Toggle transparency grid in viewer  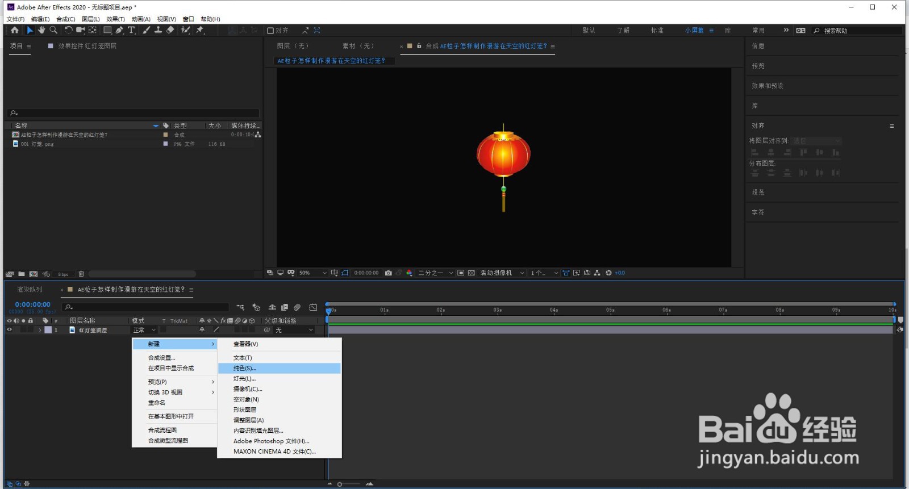click(471, 273)
